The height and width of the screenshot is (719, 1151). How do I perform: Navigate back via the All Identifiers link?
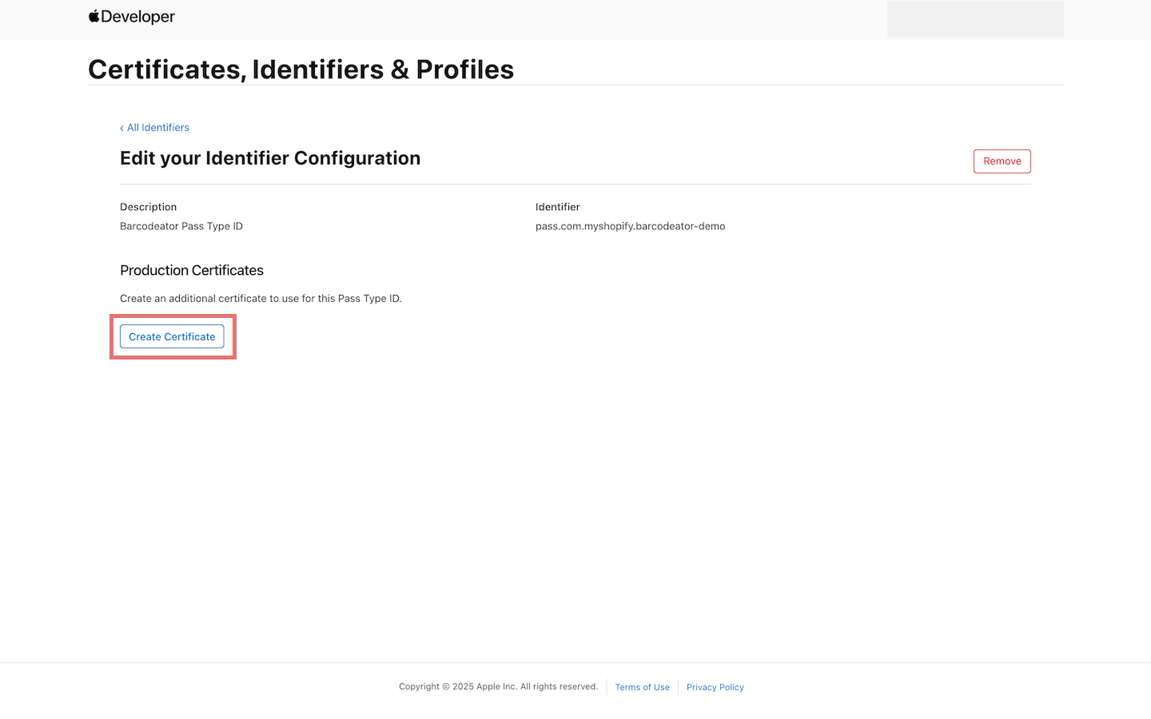[157, 127]
